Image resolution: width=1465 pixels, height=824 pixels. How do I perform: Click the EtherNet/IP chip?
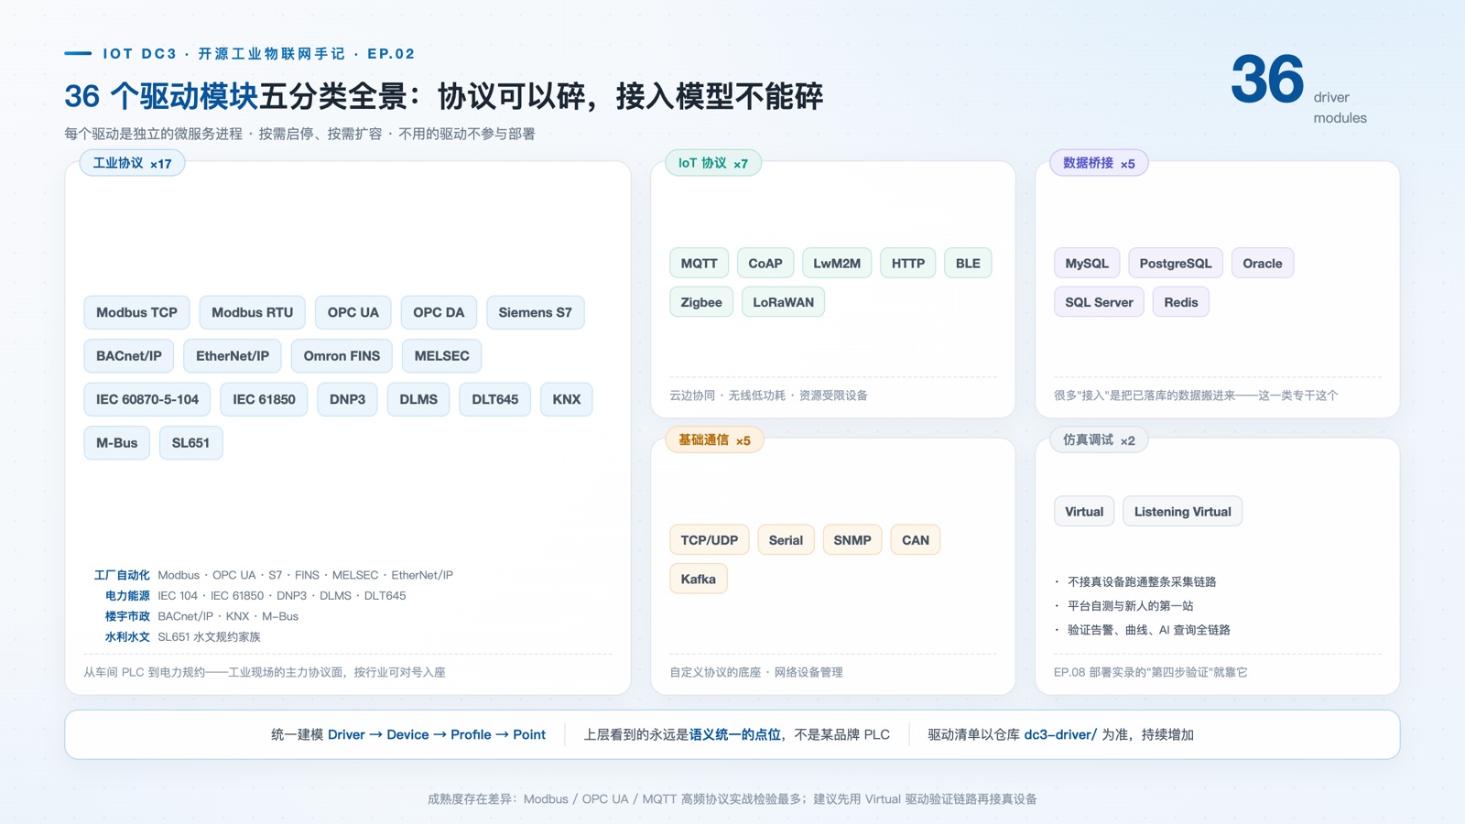click(x=233, y=356)
